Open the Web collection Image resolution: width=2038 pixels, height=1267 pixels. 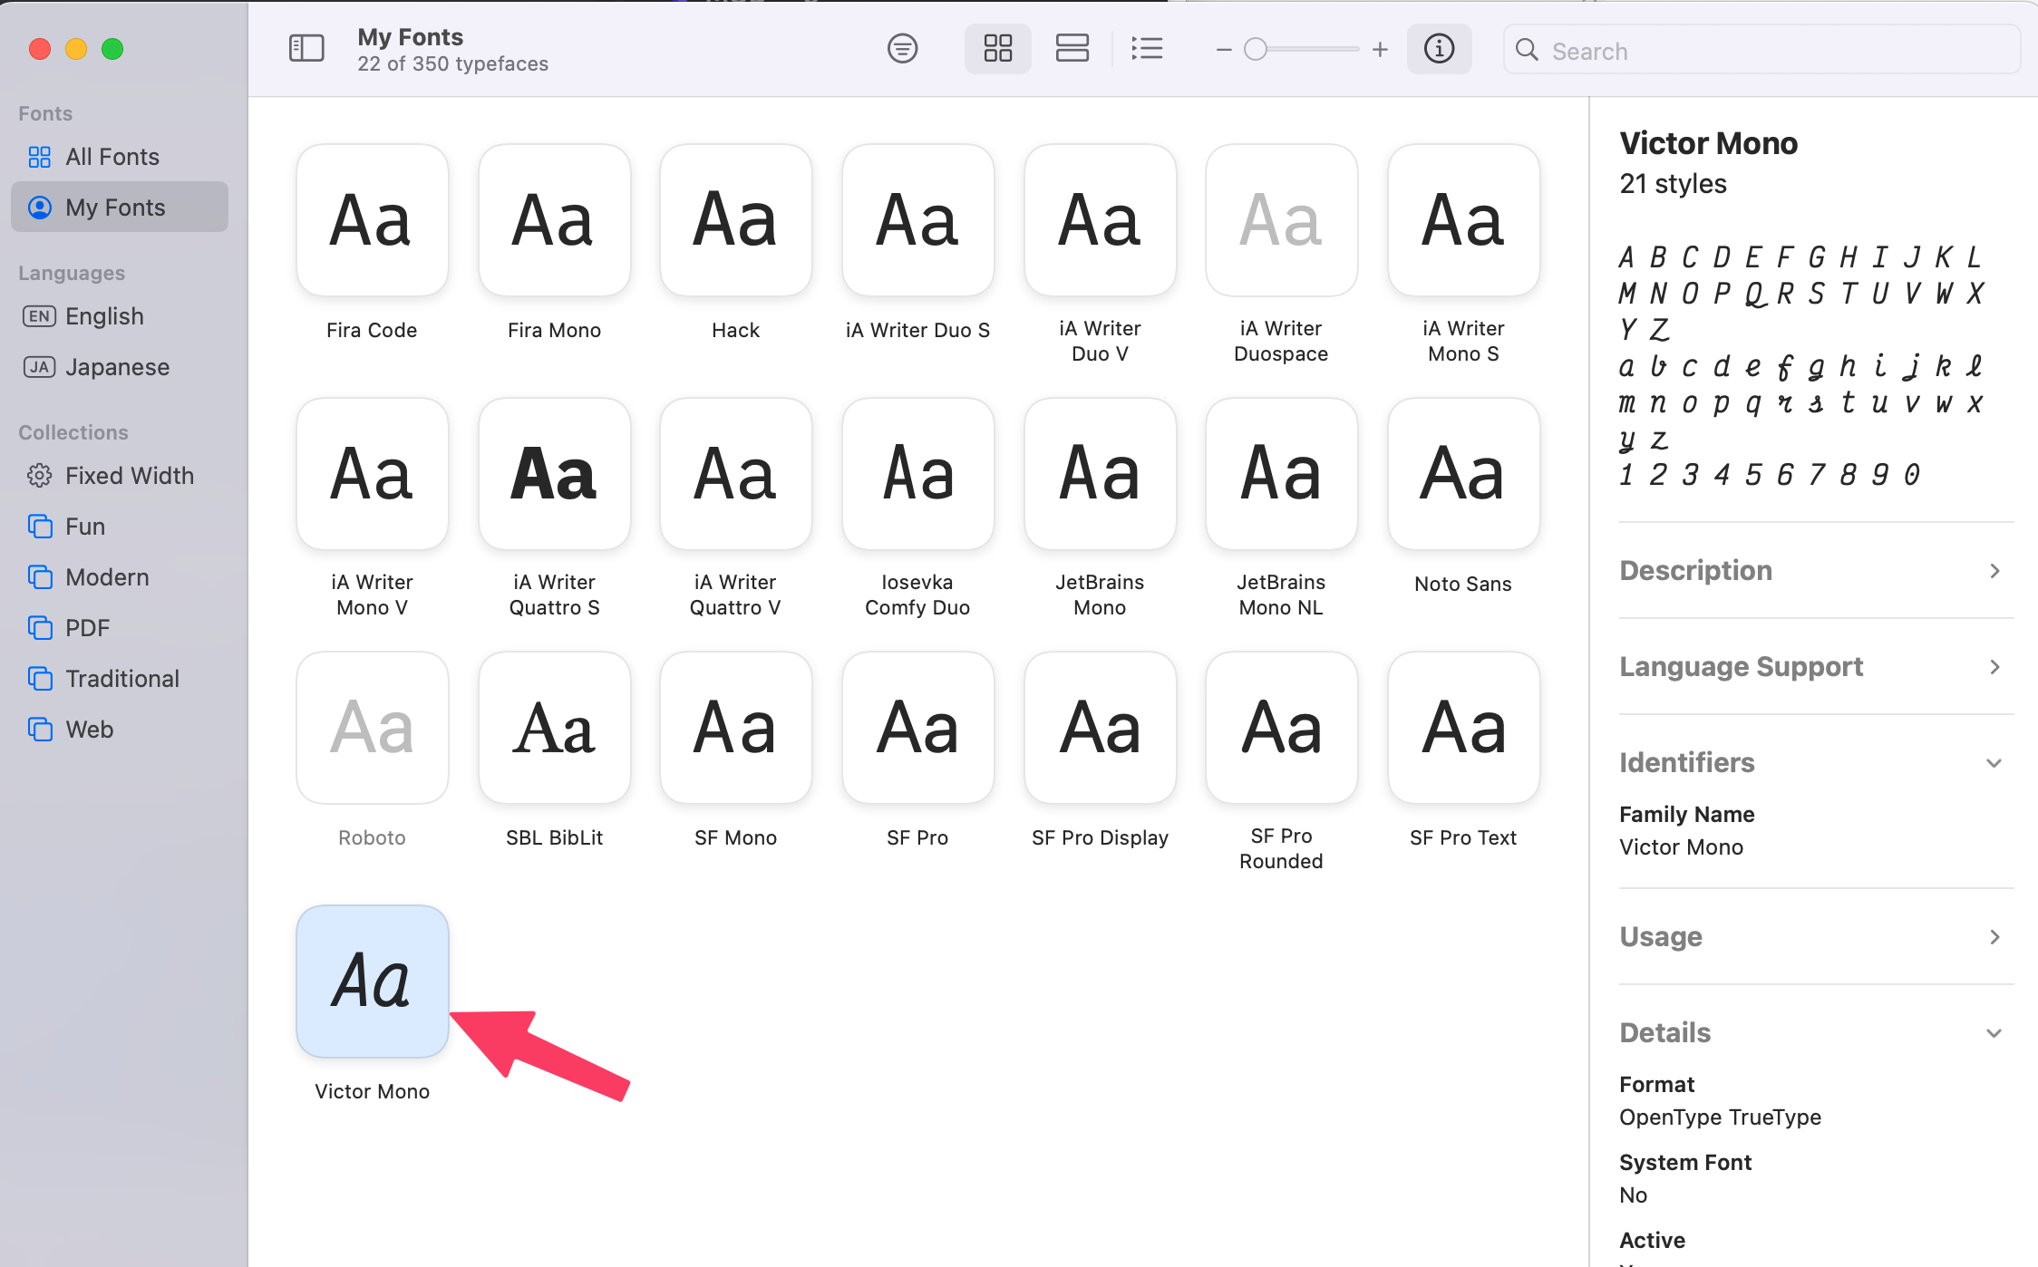coord(120,730)
